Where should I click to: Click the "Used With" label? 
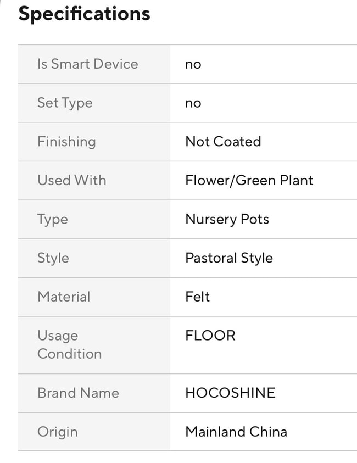72,181
